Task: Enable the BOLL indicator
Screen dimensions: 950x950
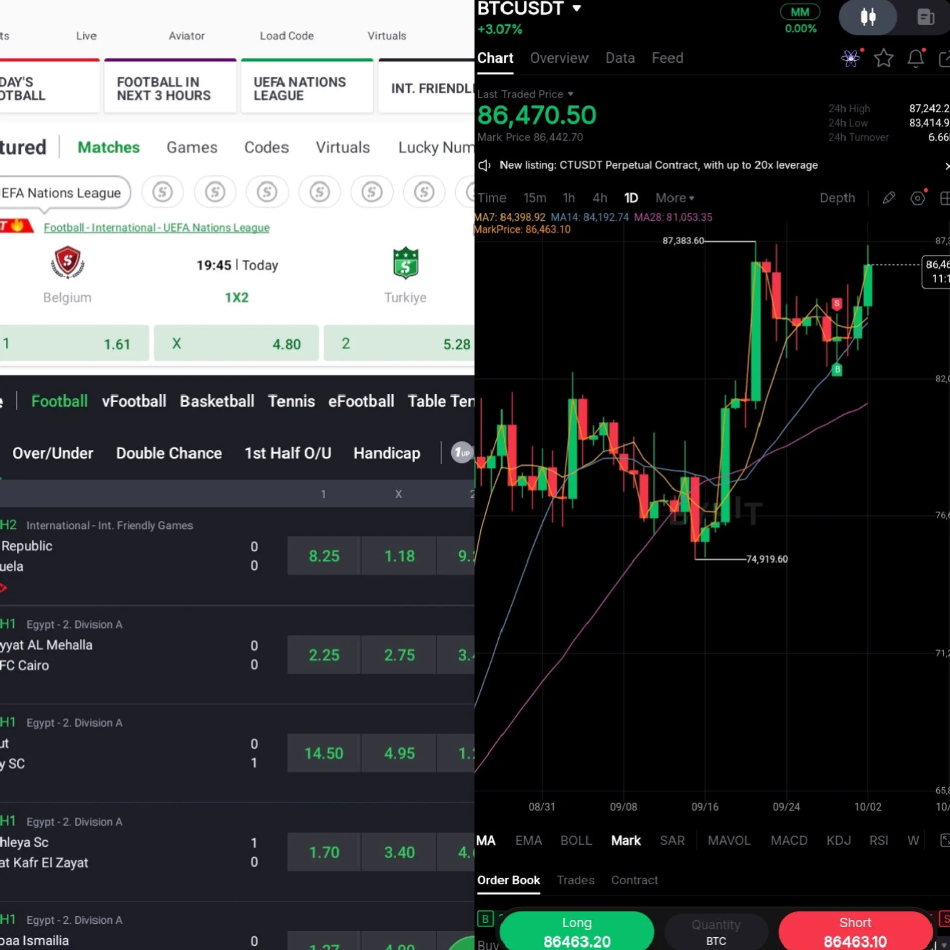Action: point(576,840)
